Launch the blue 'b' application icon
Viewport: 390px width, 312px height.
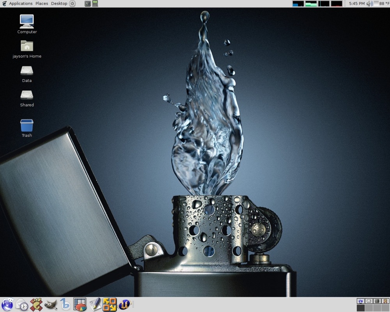65,304
